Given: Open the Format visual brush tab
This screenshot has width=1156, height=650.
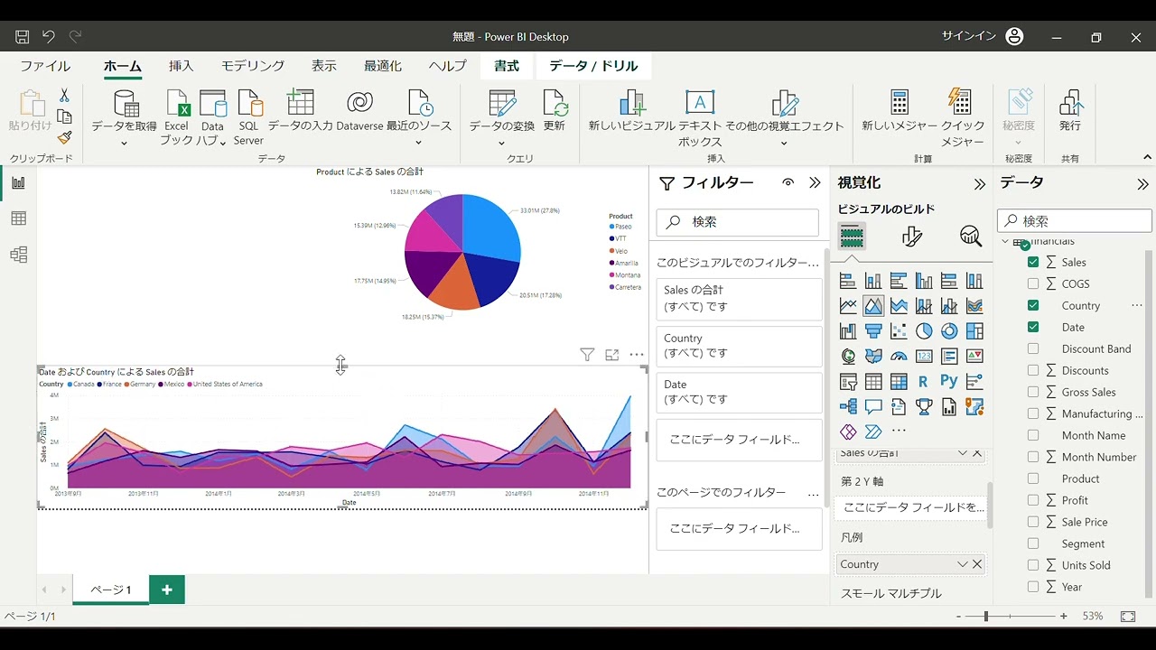Looking at the screenshot, I should pos(912,237).
